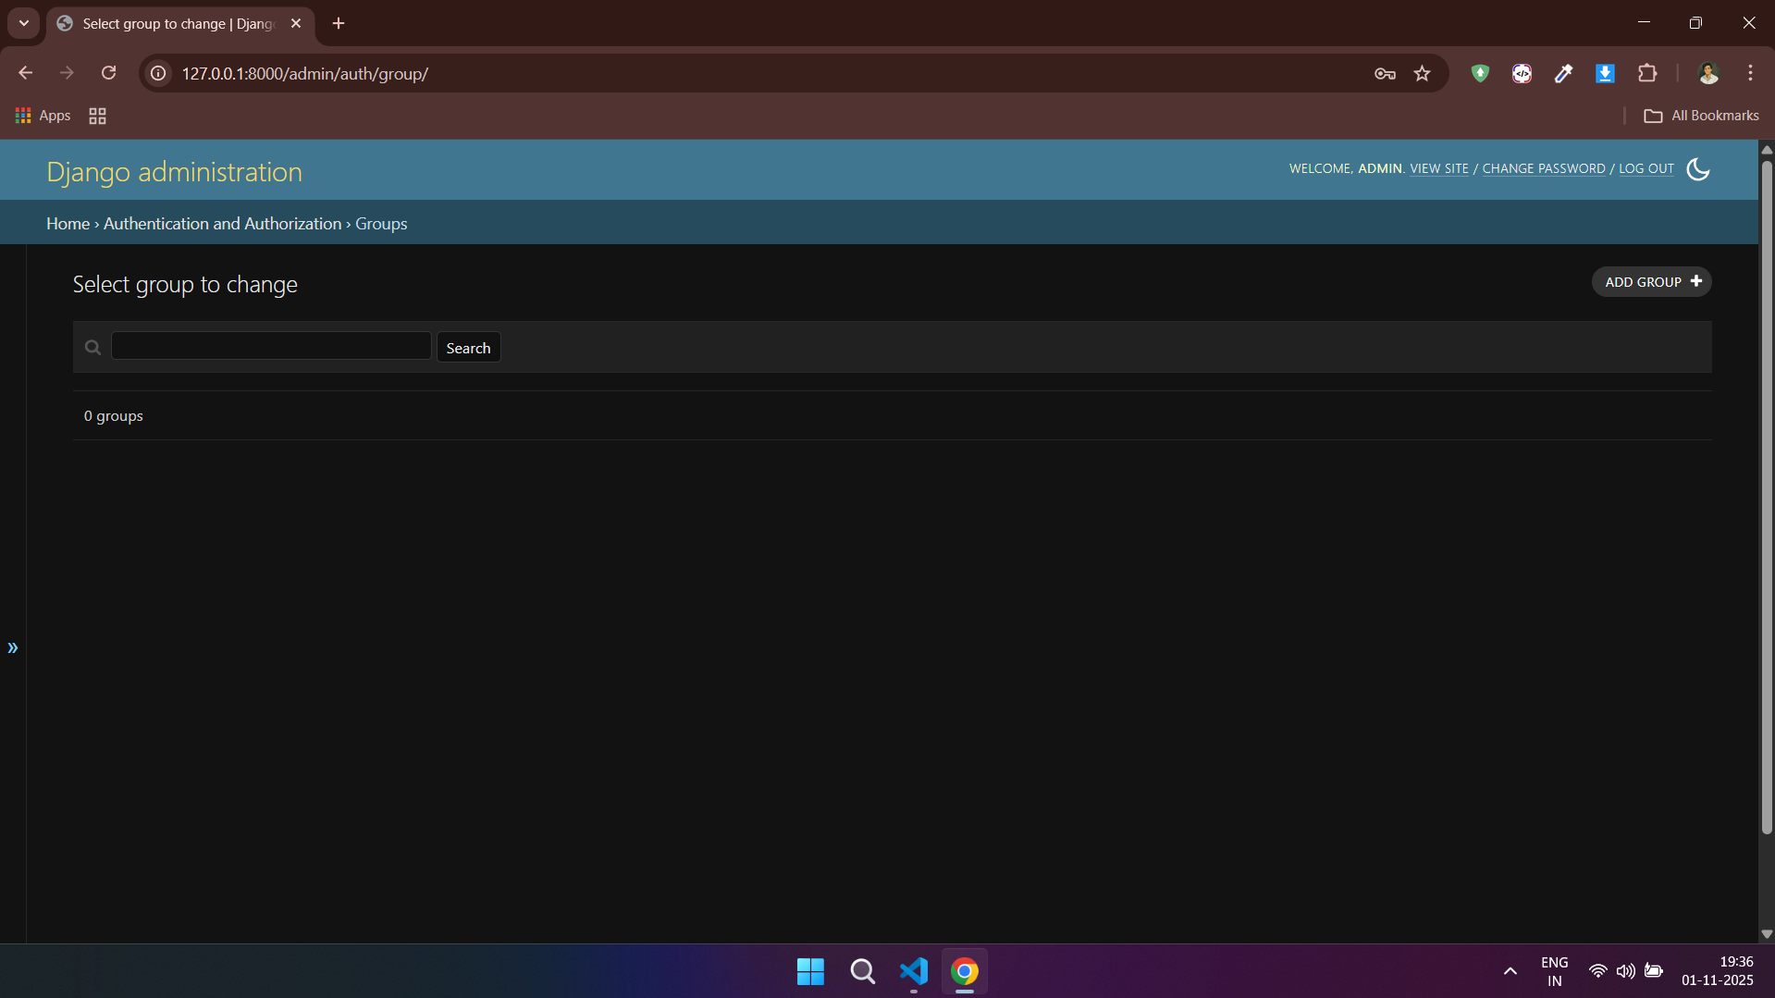
Task: Click the scrollbar down arrow
Action: (1767, 934)
